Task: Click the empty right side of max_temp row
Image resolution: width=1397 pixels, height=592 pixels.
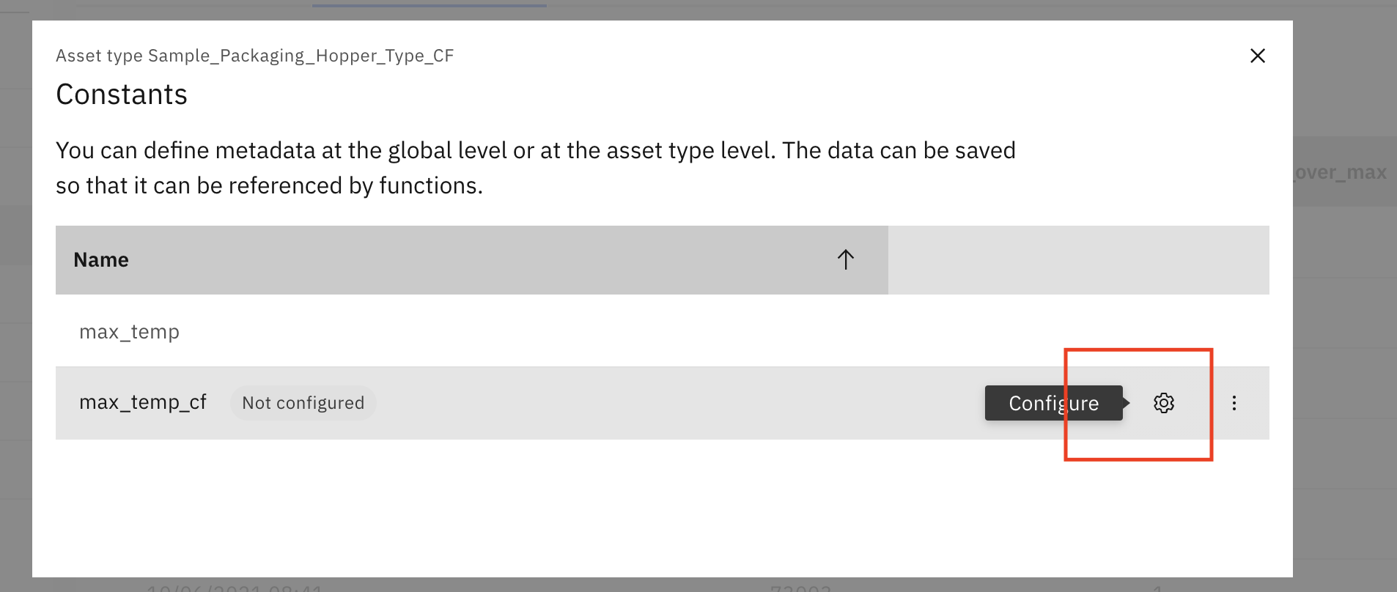Action: click(1079, 331)
